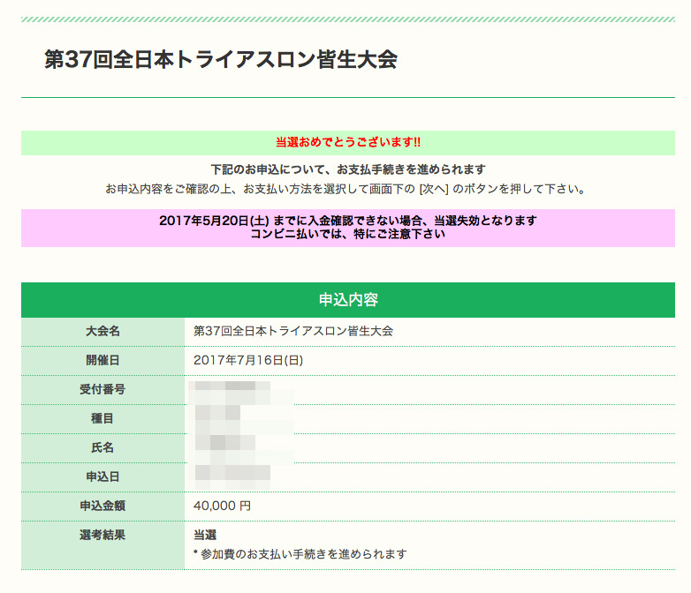Viewport: 691px width, 593px height.
Task: Click the 氏名 row label
Action: point(103,447)
